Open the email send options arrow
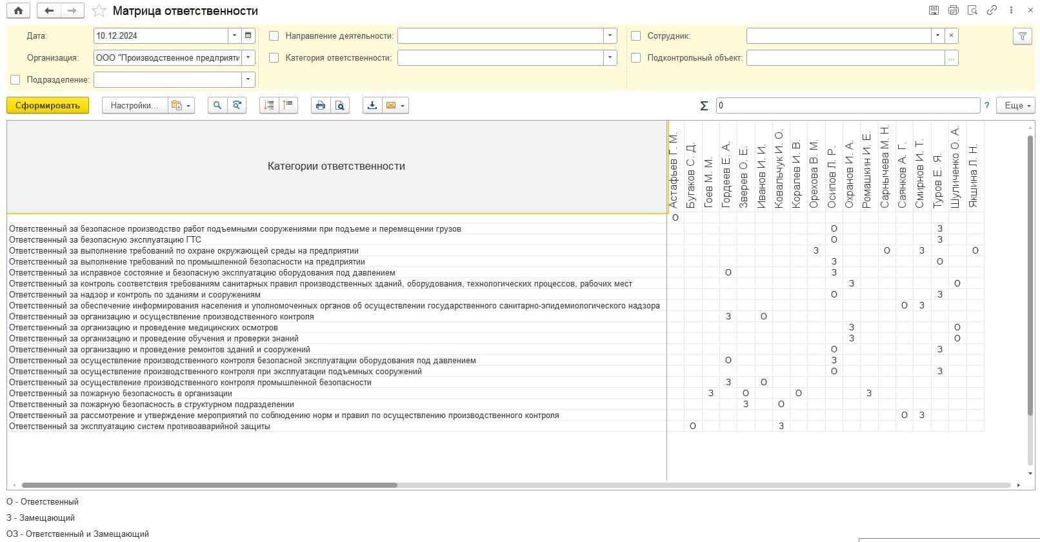 [404, 106]
